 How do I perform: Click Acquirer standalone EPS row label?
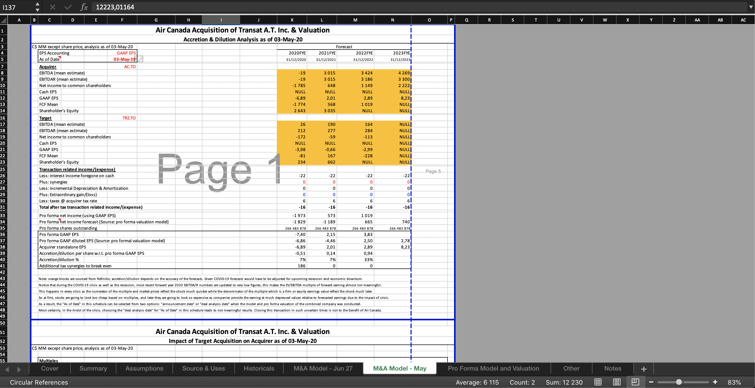pos(62,247)
